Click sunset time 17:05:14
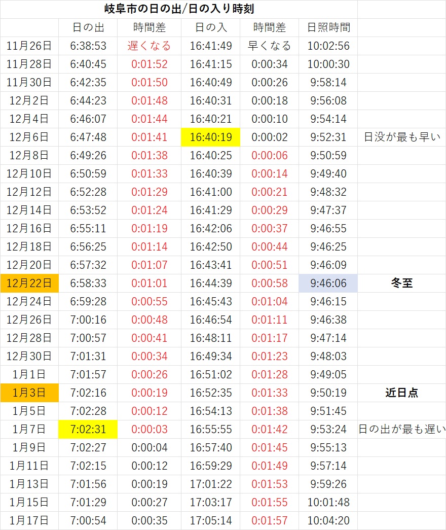This screenshot has height=530, width=446. point(211,520)
